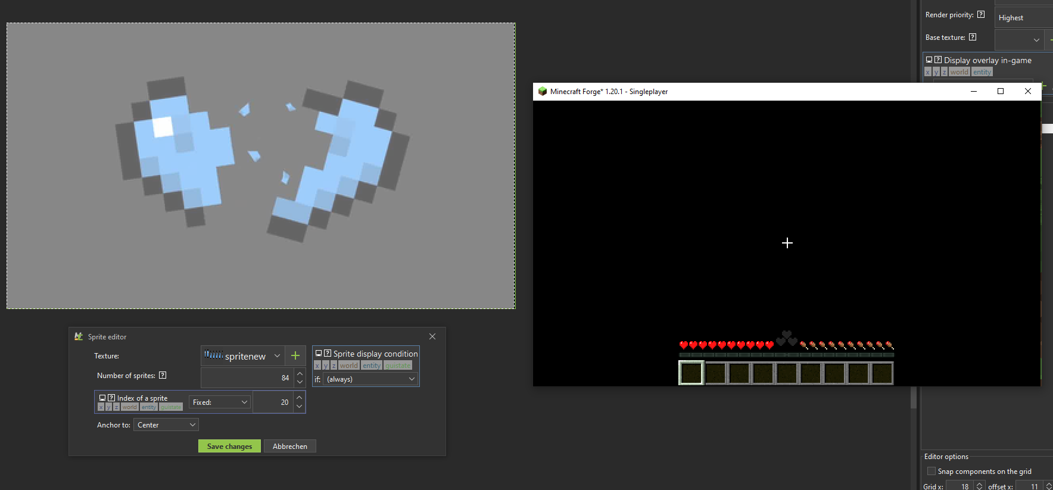Select first hotbar slot in Minecraft window
Screen dimensions: 1053x490
pos(691,373)
